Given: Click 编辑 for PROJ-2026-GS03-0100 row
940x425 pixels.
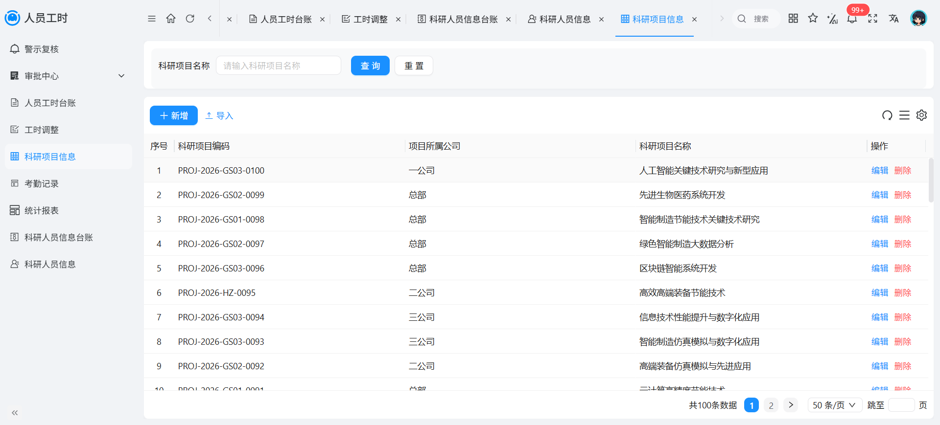Looking at the screenshot, I should pyautogui.click(x=880, y=170).
